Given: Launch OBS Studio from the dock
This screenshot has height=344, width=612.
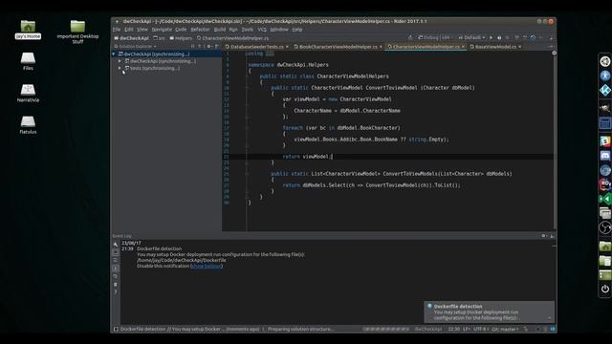Looking at the screenshot, I should point(605,227).
